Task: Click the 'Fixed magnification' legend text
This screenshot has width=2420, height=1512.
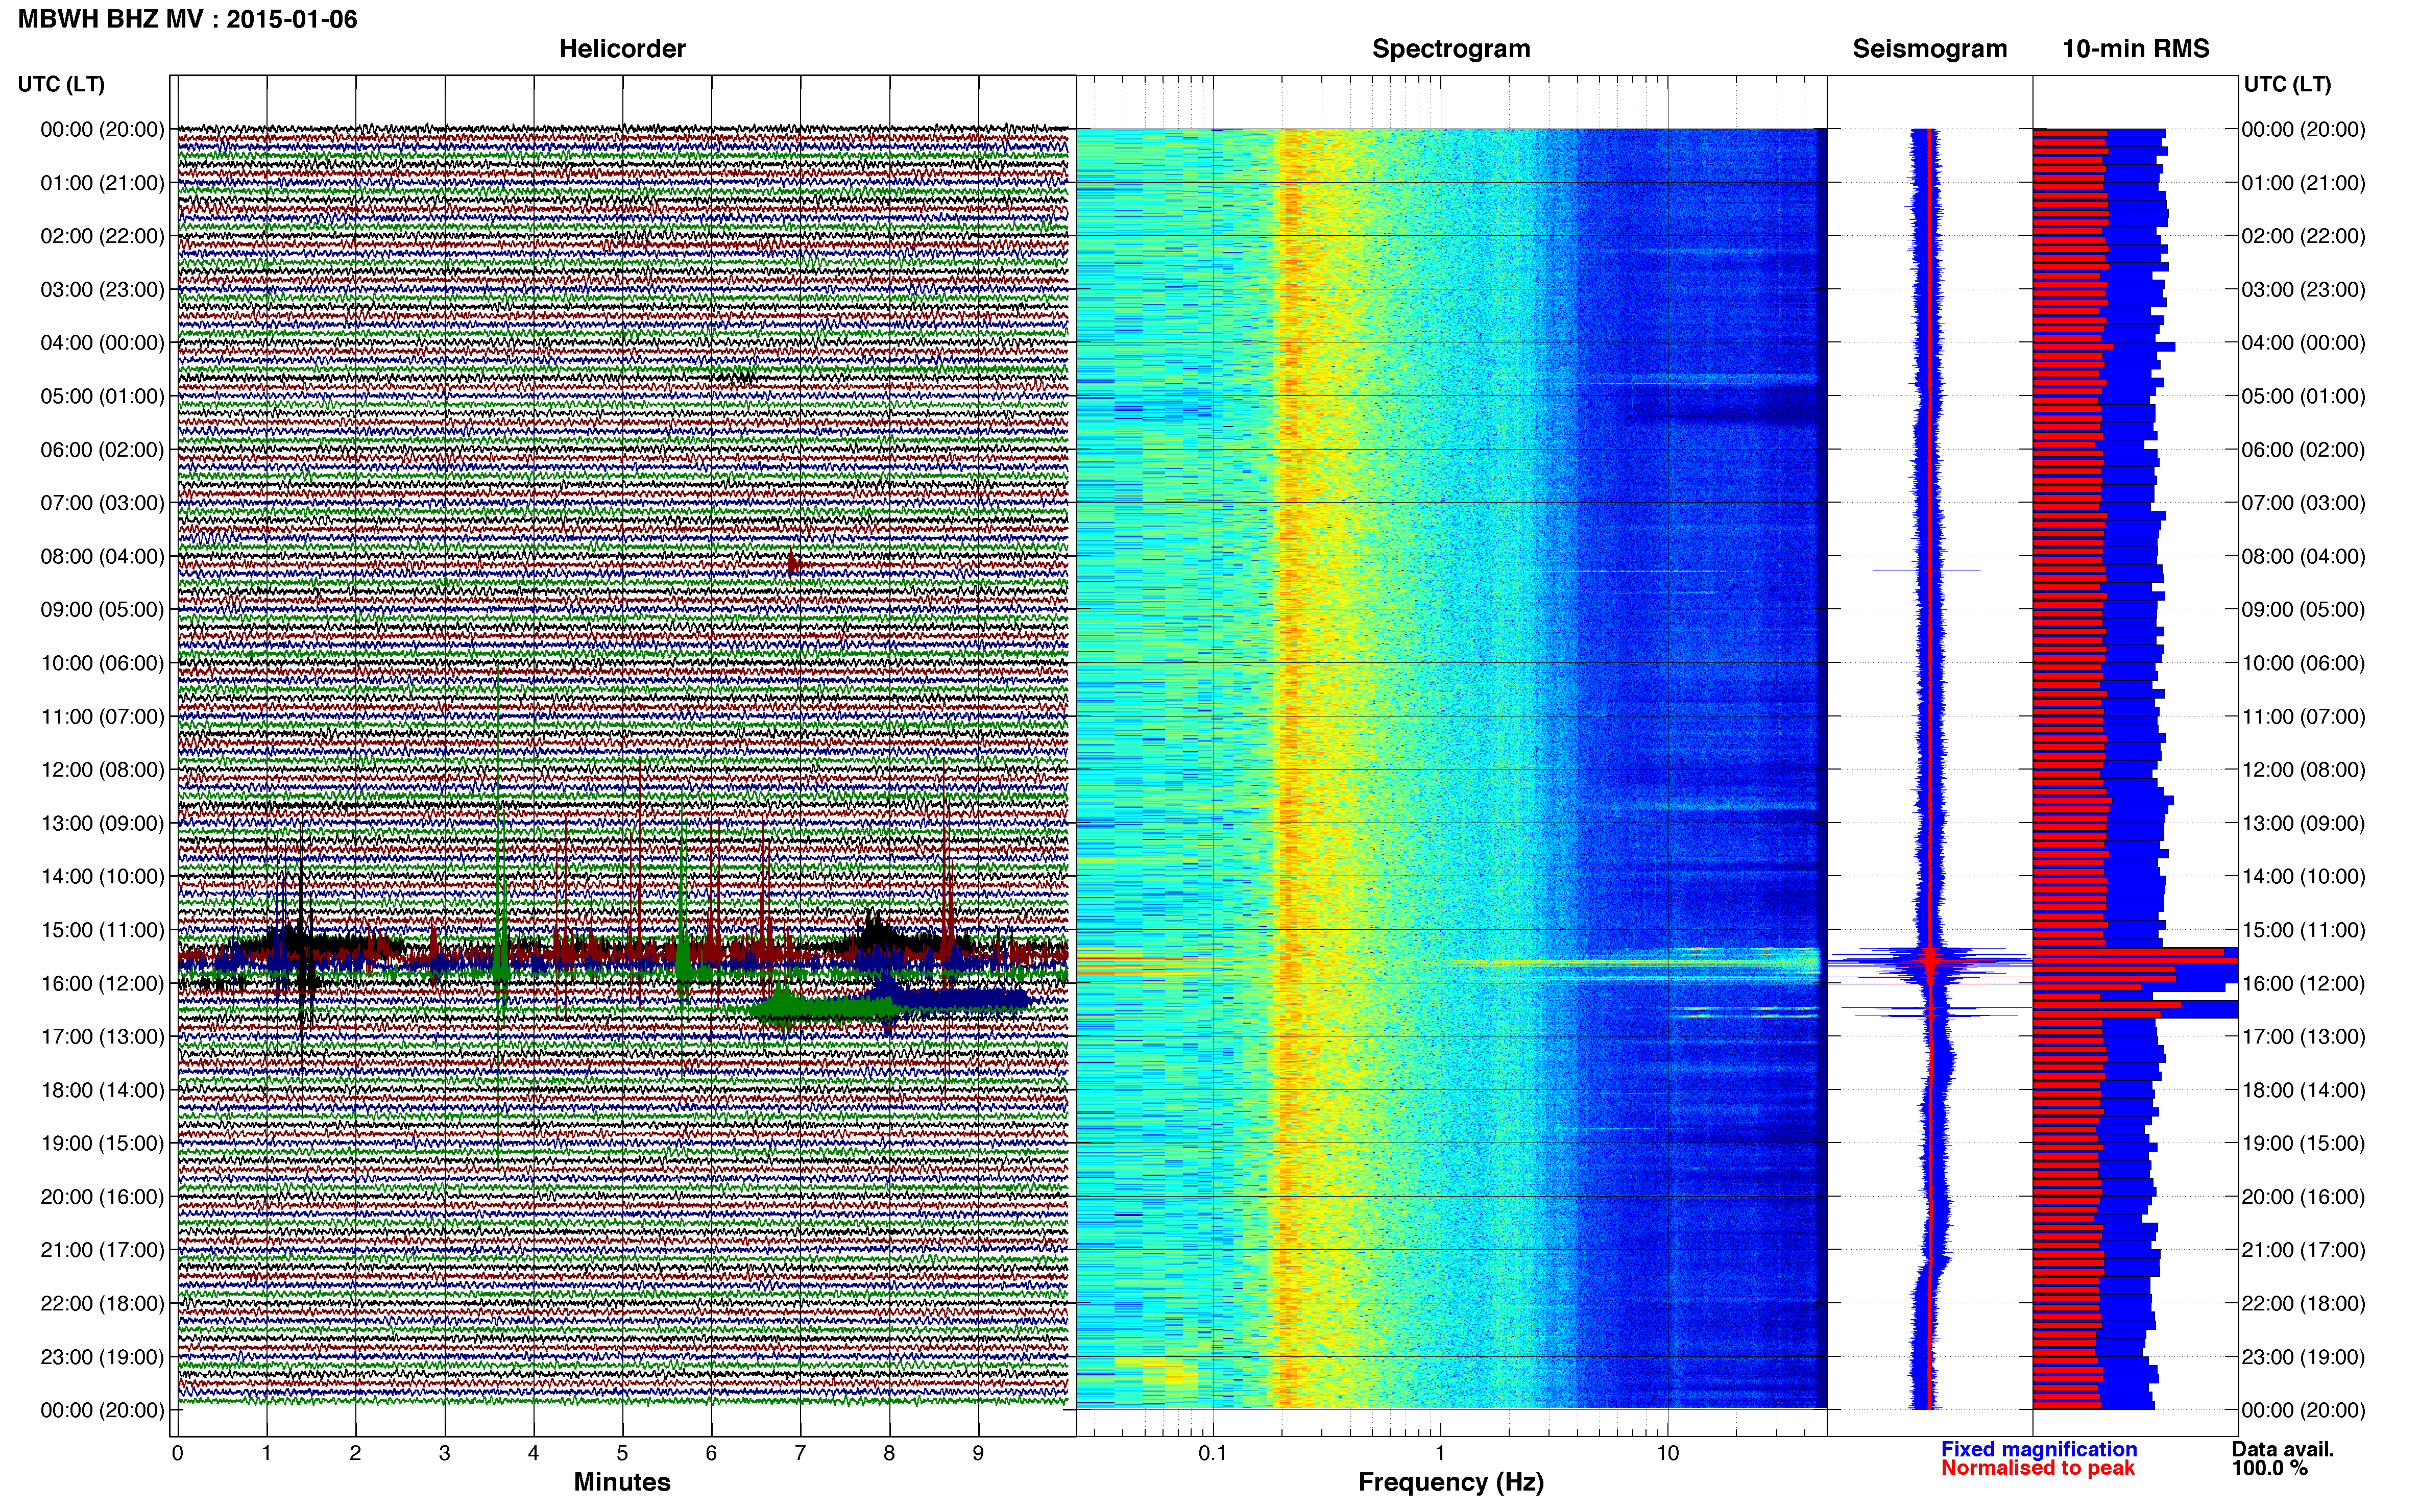Action: [2039, 1449]
